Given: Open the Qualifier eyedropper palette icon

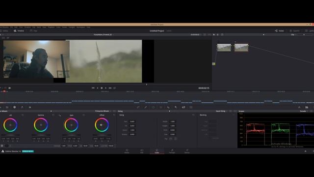Looking at the screenshot, I should pos(146,107).
